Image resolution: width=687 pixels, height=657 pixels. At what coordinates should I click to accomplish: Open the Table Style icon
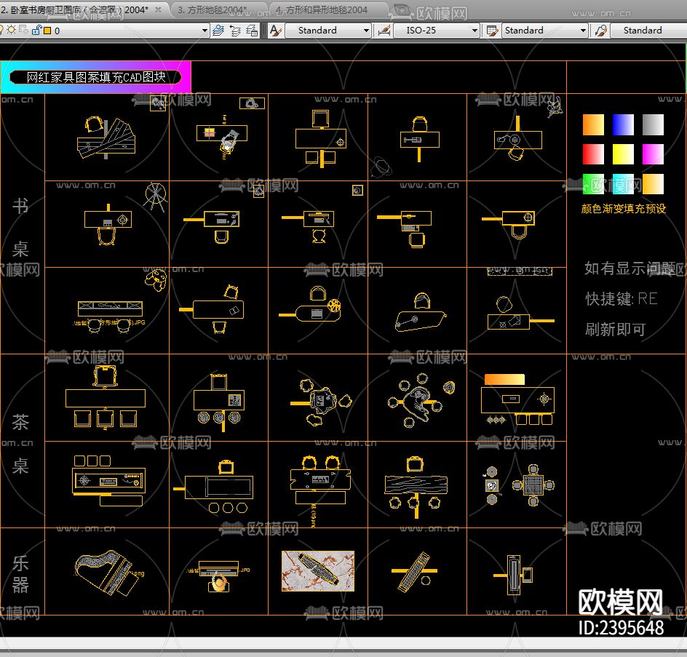(492, 31)
